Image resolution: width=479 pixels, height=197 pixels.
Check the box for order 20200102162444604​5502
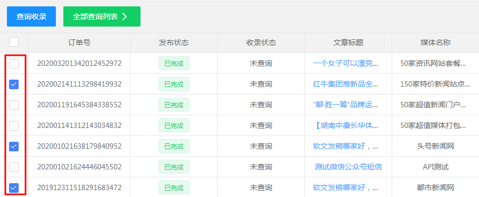pyautogui.click(x=14, y=167)
